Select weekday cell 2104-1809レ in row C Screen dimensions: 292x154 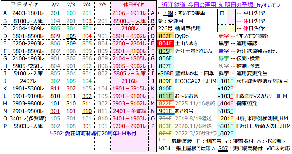pyautogui.click(x=28, y=28)
